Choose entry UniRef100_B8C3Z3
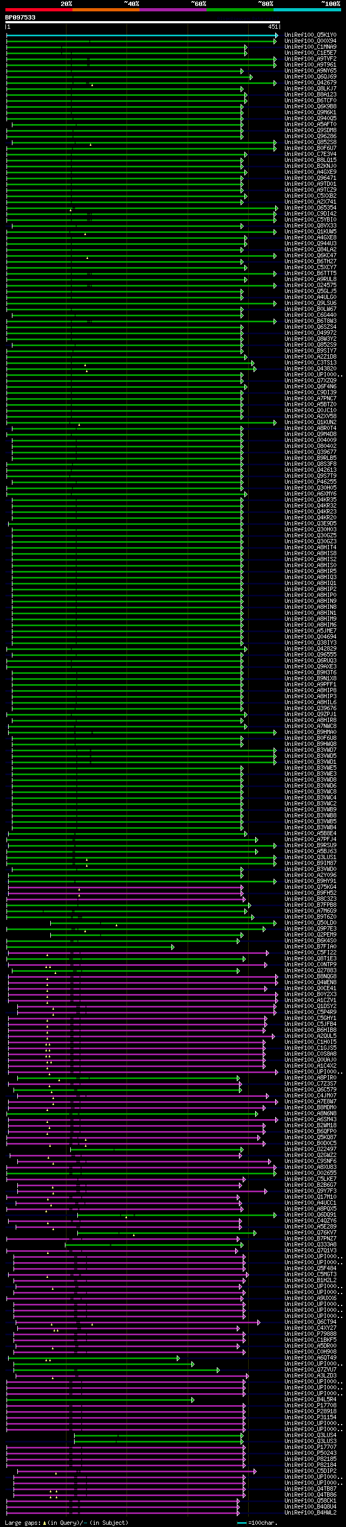346x1527 pixels. [x=310, y=899]
